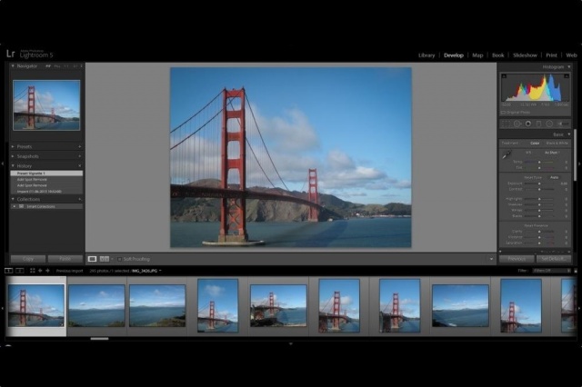The width and height of the screenshot is (582, 387).
Task: Open the toolbar options dropdown arrow
Action: [x=491, y=259]
